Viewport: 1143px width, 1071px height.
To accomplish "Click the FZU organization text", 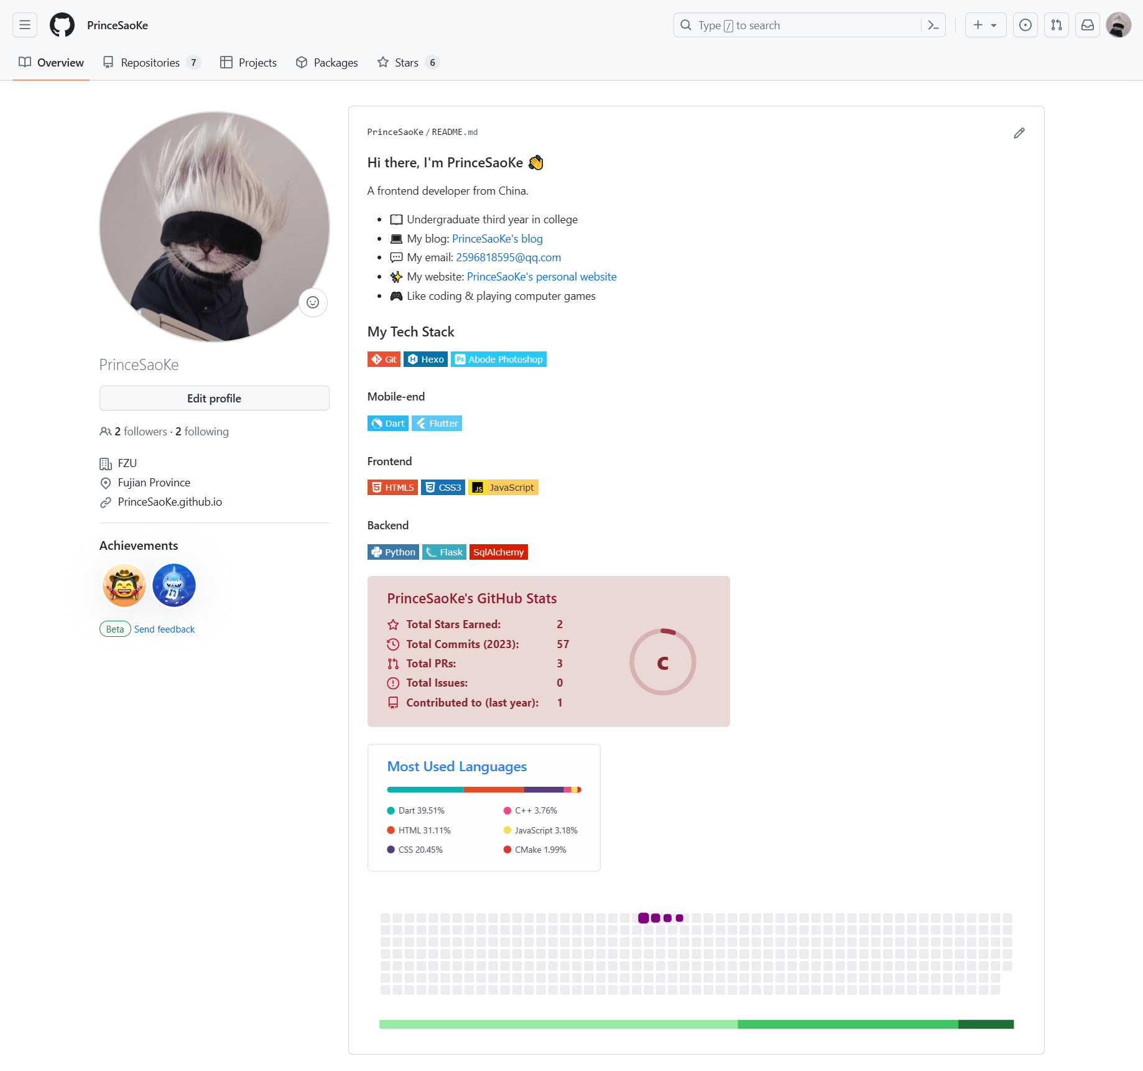I will [x=127, y=463].
